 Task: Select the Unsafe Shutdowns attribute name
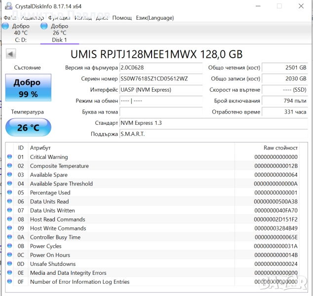(53, 264)
